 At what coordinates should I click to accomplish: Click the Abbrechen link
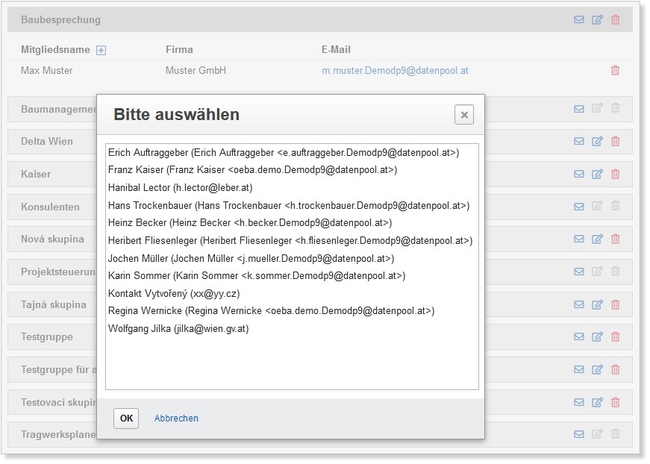[176, 418]
